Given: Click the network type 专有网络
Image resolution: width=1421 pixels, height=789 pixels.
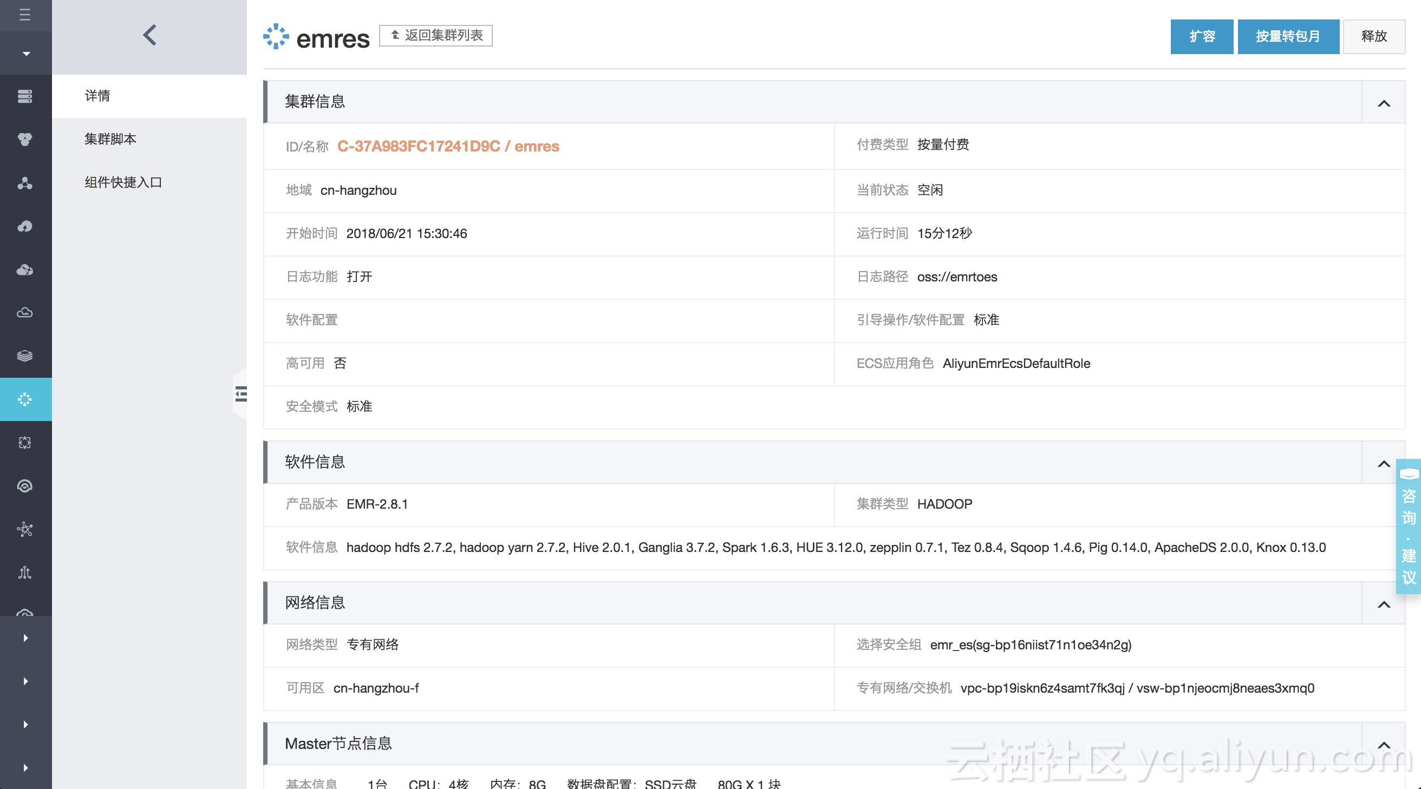Looking at the screenshot, I should [x=373, y=645].
